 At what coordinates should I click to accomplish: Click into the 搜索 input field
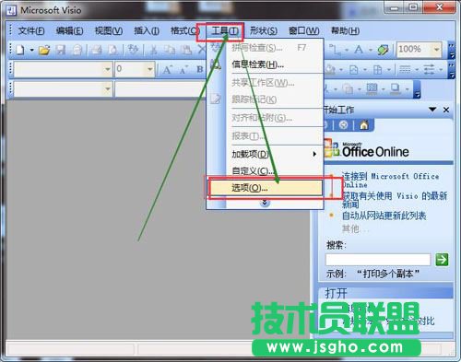[x=378, y=260]
